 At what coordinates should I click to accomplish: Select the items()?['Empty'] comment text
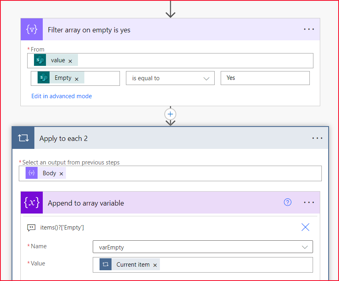tap(62, 228)
